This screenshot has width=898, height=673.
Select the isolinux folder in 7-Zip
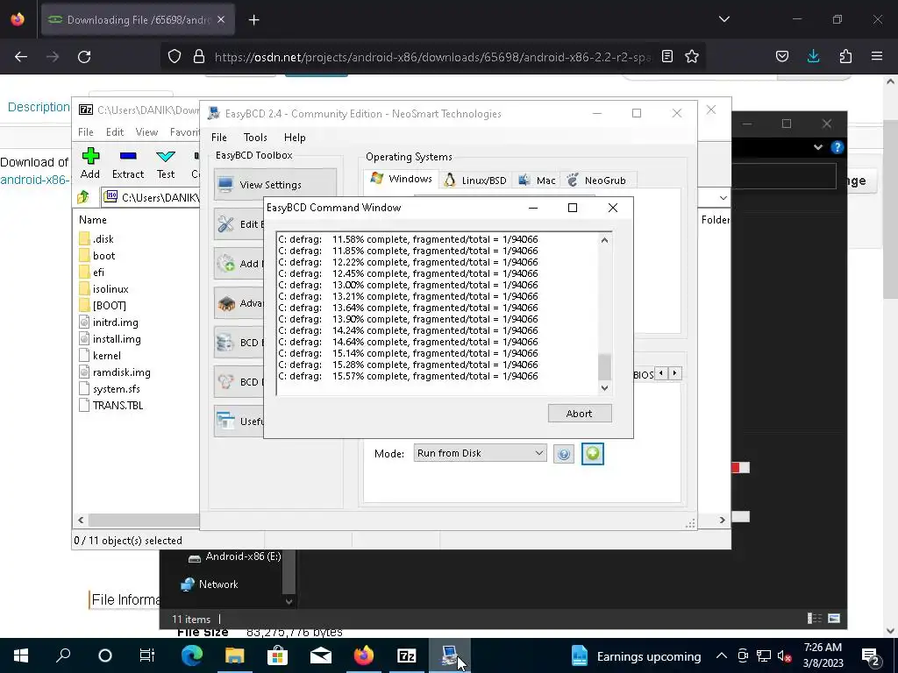[x=103, y=289]
